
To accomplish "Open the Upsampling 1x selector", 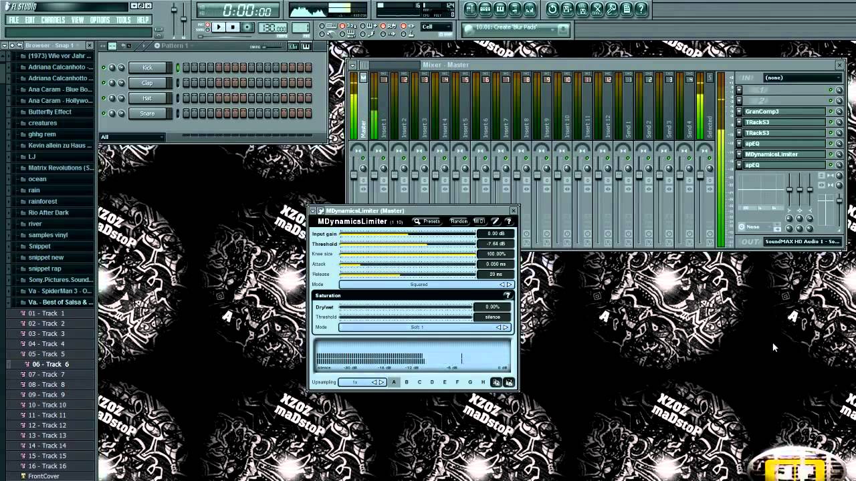I will [x=362, y=382].
